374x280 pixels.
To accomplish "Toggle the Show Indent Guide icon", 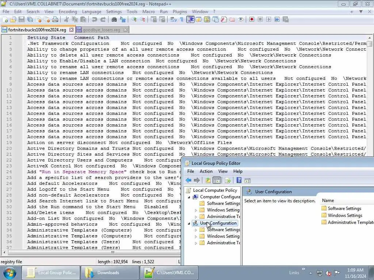I will tap(190, 20).
